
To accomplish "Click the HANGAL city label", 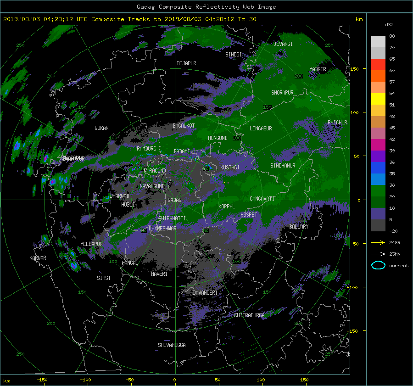I will (129, 263).
